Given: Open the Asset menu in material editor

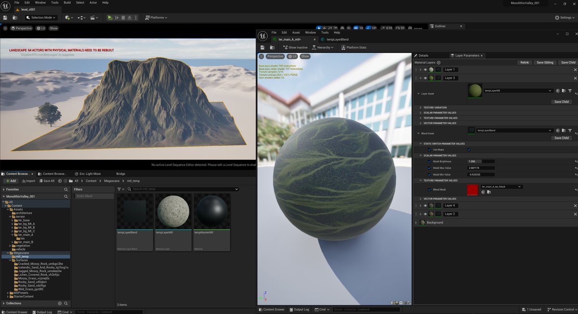Looking at the screenshot, I should [296, 32].
